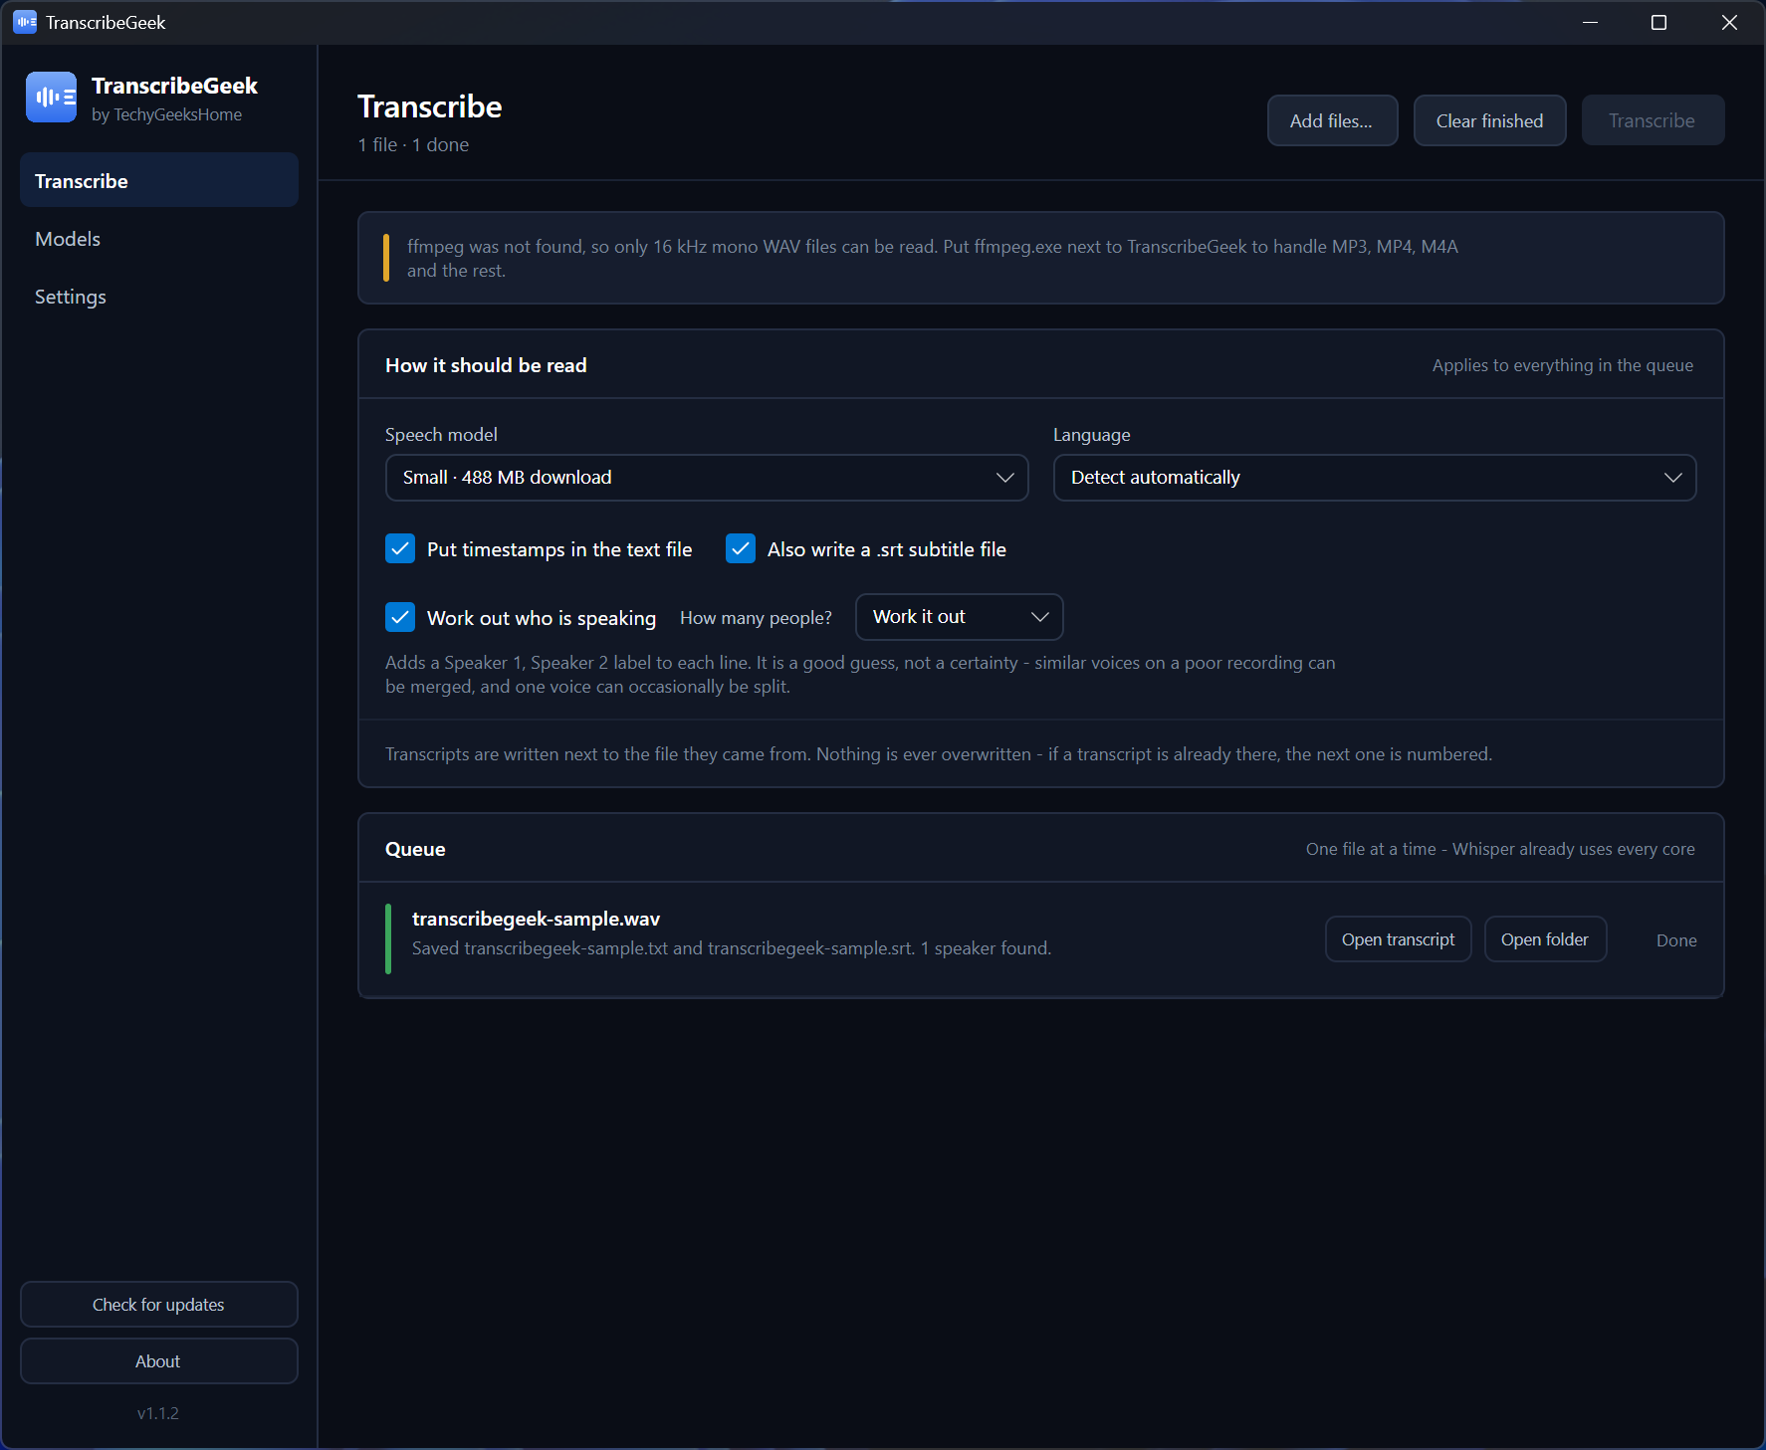Image resolution: width=1766 pixels, height=1450 pixels.
Task: Check for updates
Action: [159, 1305]
